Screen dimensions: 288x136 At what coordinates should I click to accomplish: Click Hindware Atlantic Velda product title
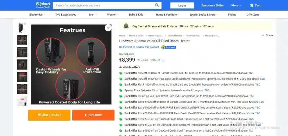pyautogui.click(x=154, y=41)
